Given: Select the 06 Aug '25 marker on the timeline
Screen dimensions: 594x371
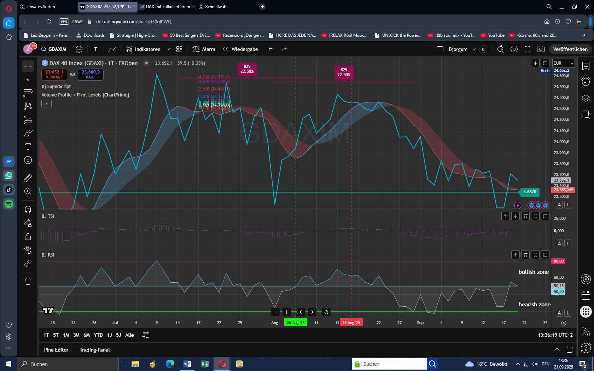Looking at the screenshot, I should (x=296, y=323).
